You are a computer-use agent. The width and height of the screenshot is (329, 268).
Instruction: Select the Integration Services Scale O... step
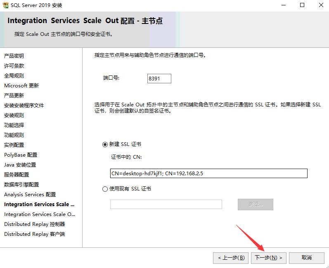coord(40,214)
